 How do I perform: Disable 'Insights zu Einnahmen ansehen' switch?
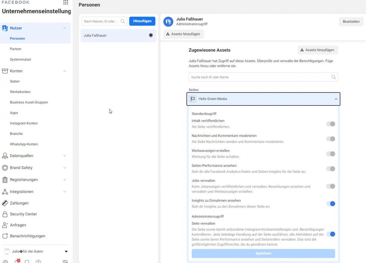[330, 204]
